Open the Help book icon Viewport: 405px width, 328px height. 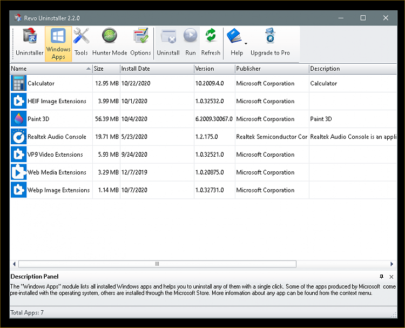[x=234, y=36]
